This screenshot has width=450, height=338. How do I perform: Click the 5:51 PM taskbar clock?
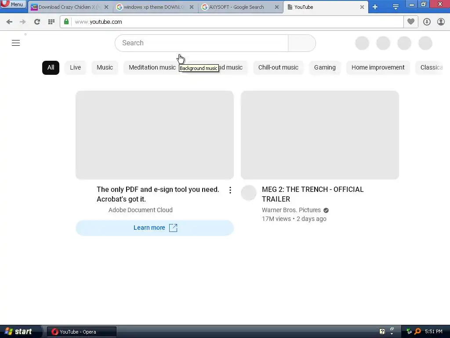(434, 332)
